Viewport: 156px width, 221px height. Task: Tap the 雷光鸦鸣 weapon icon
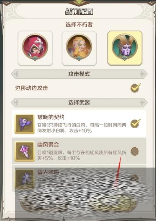24,179
